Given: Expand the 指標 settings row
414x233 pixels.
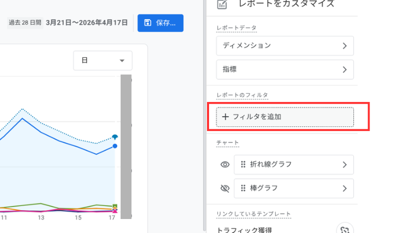Looking at the screenshot, I should 285,69.
